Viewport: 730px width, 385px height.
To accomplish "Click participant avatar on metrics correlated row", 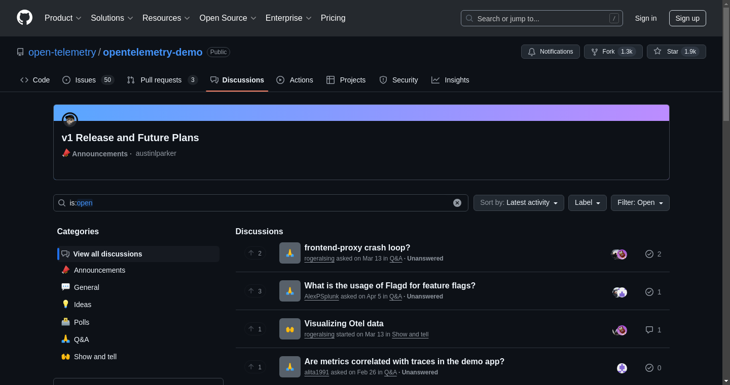I will [x=622, y=368].
